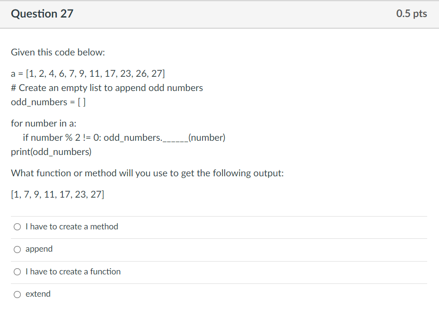Click the expected output line [1, 7, 9, 11...]
This screenshot has height=318, width=439.
[x=58, y=194]
